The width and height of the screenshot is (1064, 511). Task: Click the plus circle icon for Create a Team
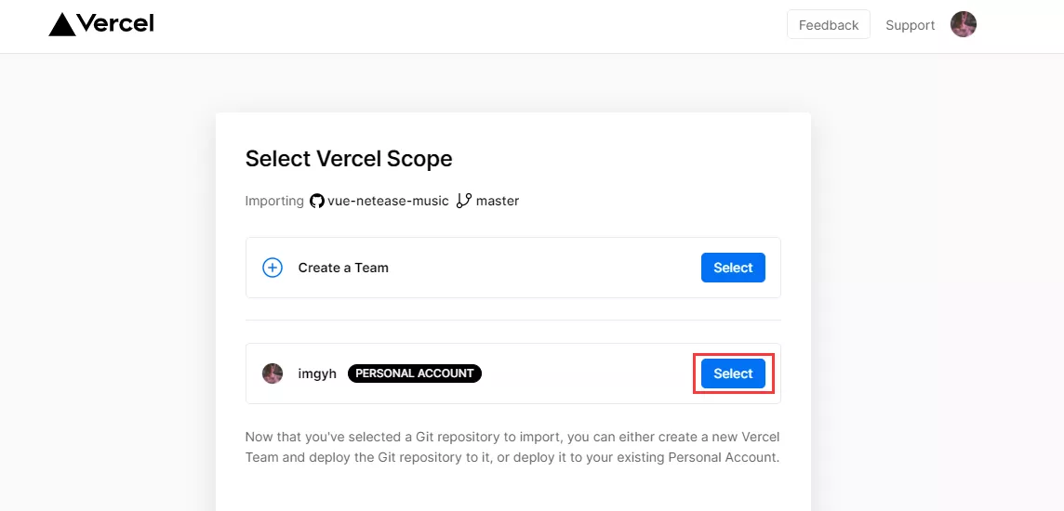pyautogui.click(x=273, y=268)
